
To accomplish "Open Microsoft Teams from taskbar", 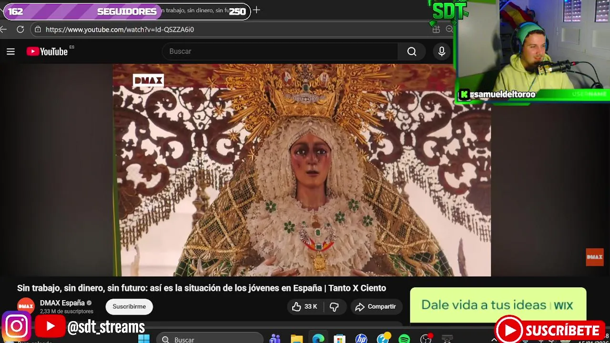I will click(x=275, y=339).
